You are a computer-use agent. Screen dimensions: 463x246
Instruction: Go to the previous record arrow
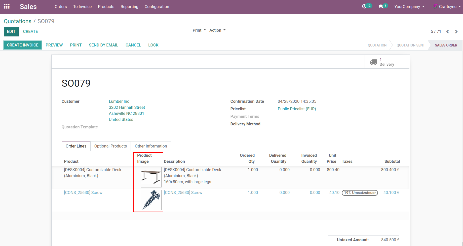(x=448, y=32)
